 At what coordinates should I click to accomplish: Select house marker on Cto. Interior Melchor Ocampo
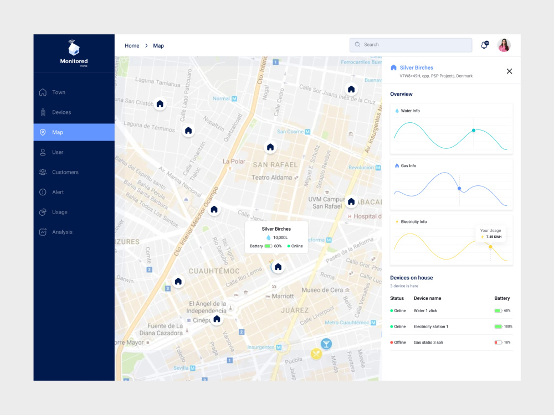(214, 210)
